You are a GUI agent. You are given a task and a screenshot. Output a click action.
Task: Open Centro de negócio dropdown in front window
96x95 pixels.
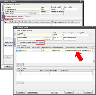click(75, 35)
